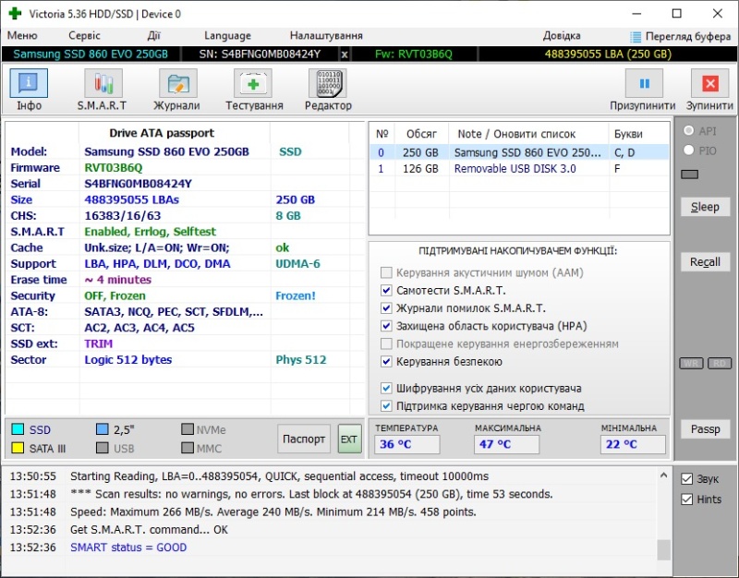Click the Обсяг column header
739x578 pixels.
coord(422,134)
